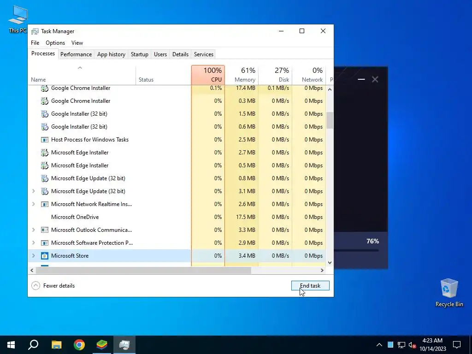The width and height of the screenshot is (472, 354).
Task: Minimize the dark installer window
Action: pos(361,79)
